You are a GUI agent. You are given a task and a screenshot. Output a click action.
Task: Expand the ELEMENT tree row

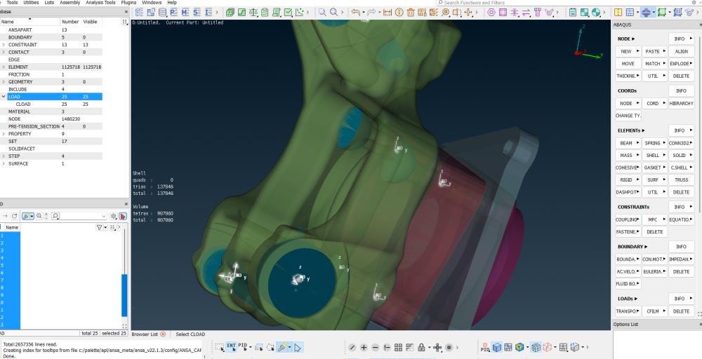(x=4, y=67)
